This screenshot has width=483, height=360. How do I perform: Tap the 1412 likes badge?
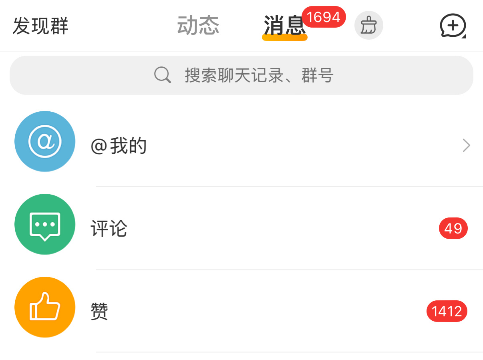point(447,311)
